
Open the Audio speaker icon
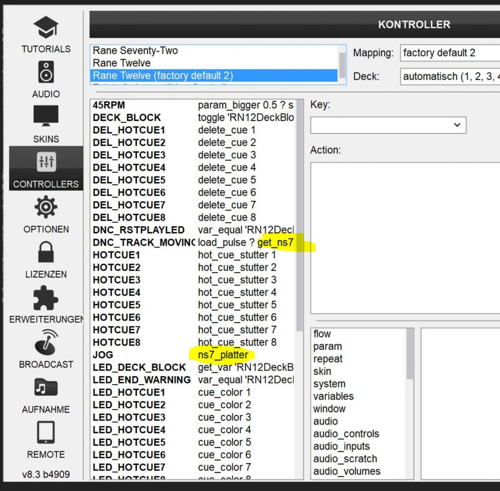click(x=46, y=72)
